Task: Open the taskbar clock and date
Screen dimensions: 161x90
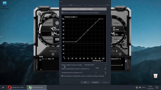Action: pyautogui.click(x=150, y=87)
